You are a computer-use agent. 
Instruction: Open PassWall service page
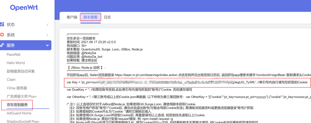pyautogui.click(x=13, y=55)
